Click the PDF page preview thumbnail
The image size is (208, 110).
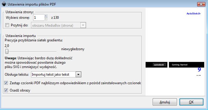click(x=175, y=52)
